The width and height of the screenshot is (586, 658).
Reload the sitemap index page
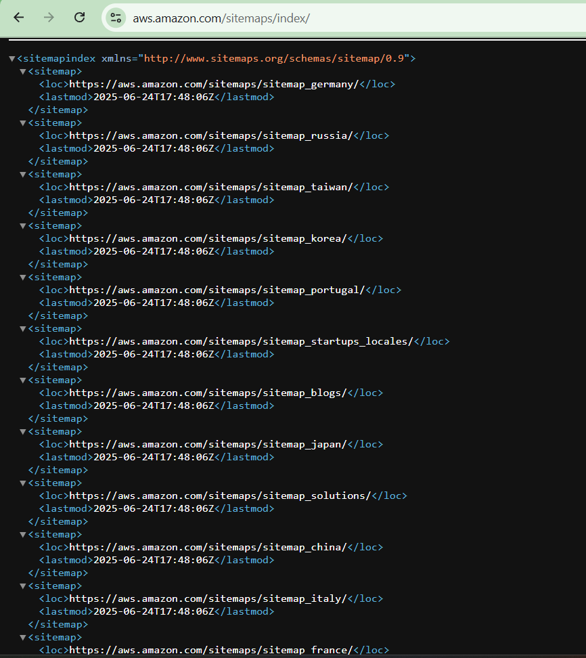pyautogui.click(x=79, y=18)
